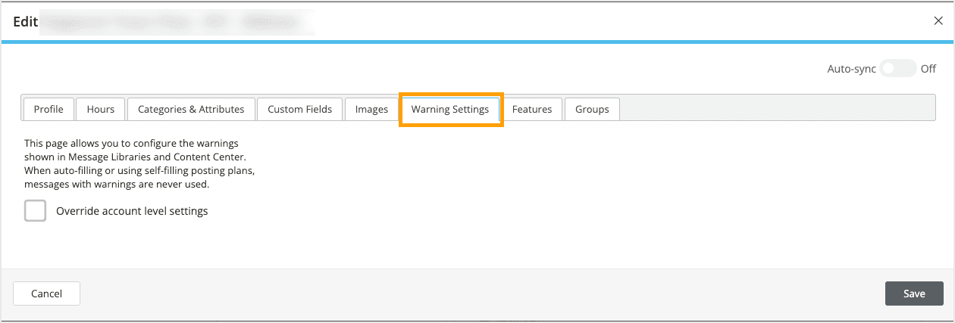
Task: Click the Edit heading in title bar
Action: pyautogui.click(x=25, y=21)
